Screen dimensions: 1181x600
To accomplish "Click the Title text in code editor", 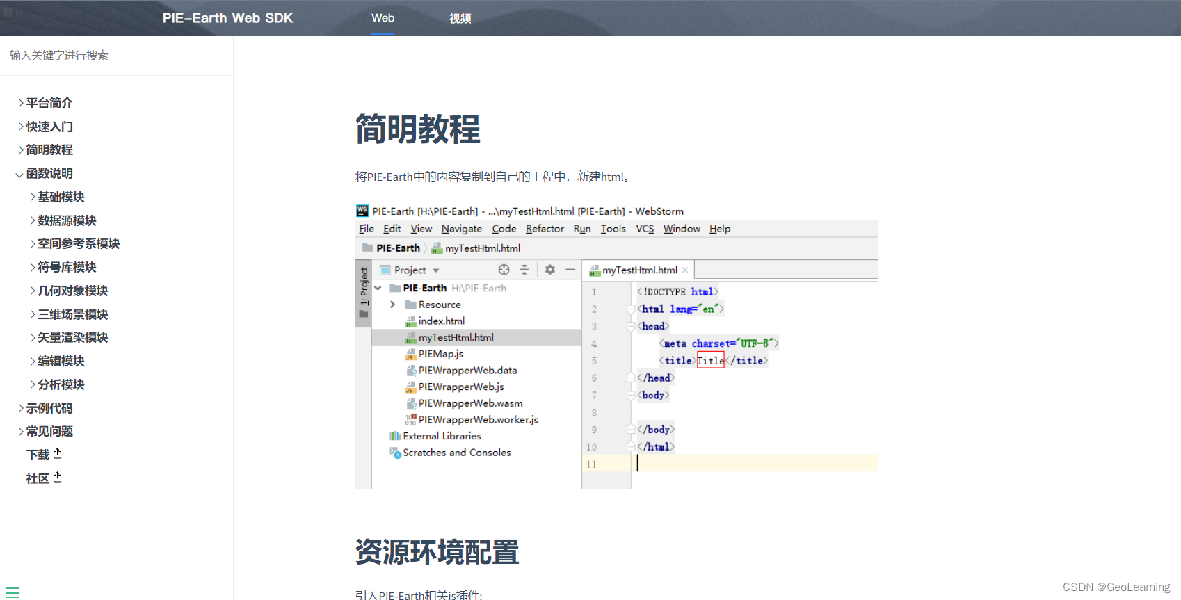I will point(710,360).
